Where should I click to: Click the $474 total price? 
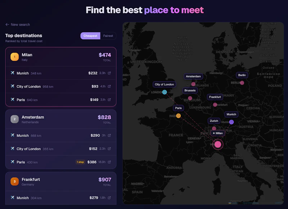tap(105, 55)
